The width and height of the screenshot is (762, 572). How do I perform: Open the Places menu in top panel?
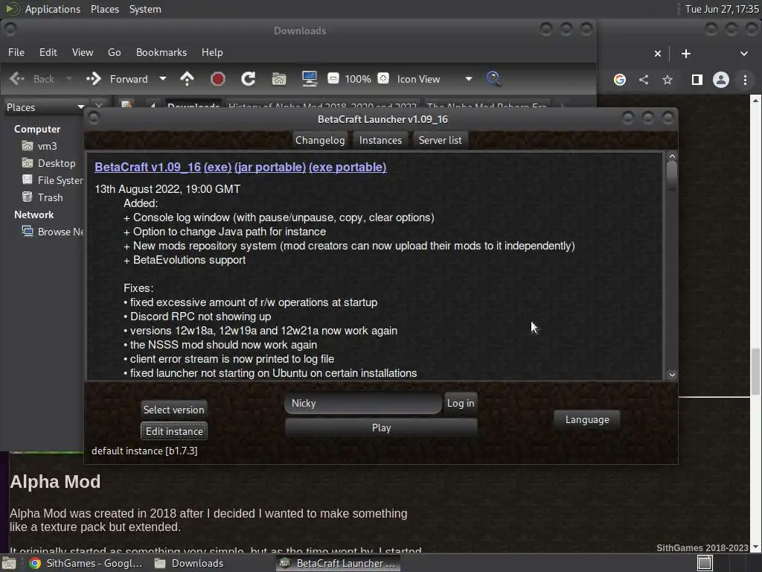(x=104, y=9)
